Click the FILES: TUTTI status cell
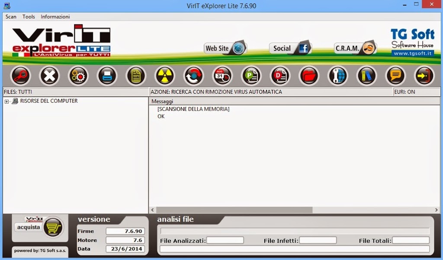The image size is (443, 260). click(x=76, y=92)
